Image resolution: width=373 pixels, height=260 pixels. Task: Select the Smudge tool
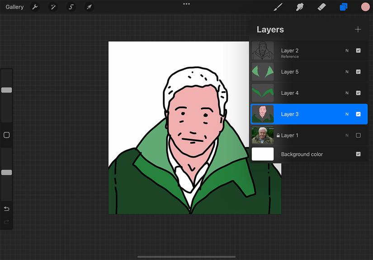pos(299,7)
